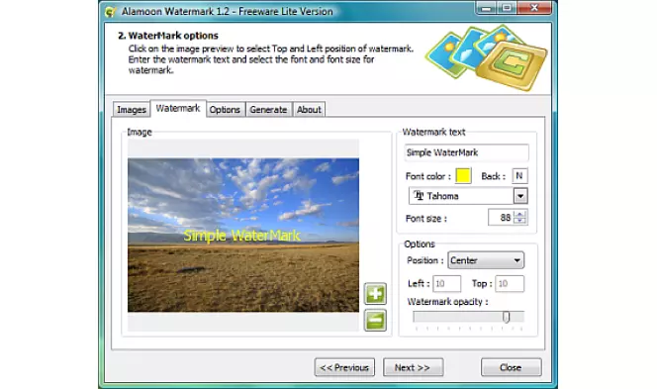Click the Simple WaterMark text field
This screenshot has width=657, height=389.
click(466, 152)
